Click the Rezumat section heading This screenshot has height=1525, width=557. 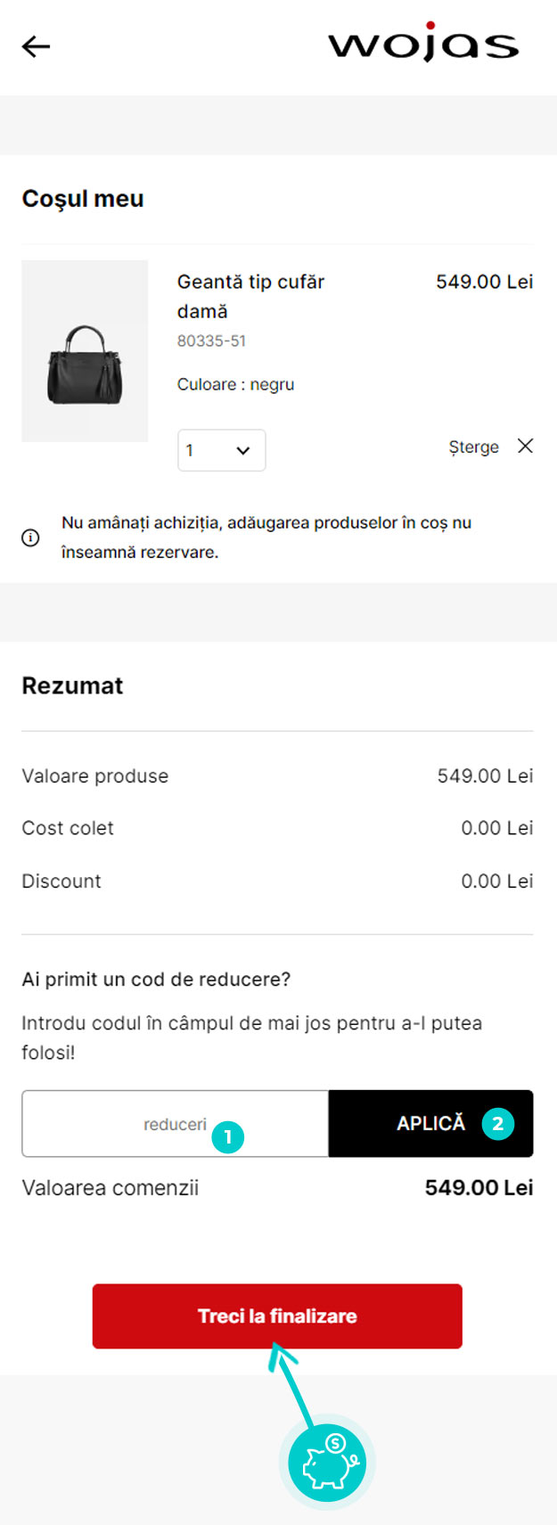(x=72, y=685)
